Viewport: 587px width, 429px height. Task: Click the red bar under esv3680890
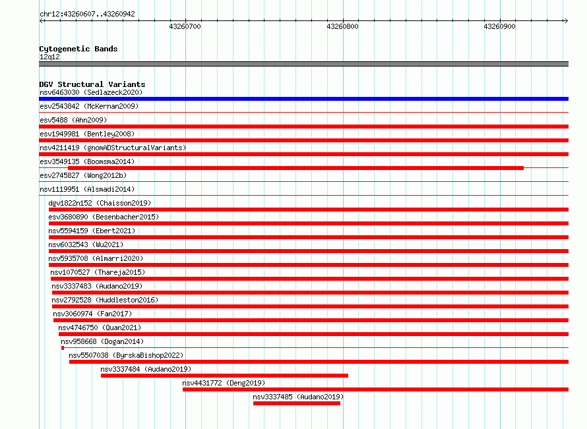point(309,223)
